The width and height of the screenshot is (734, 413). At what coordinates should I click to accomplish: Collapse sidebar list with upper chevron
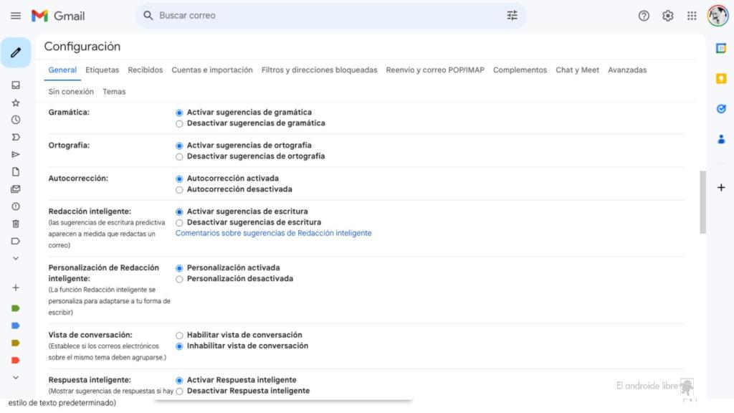point(16,258)
